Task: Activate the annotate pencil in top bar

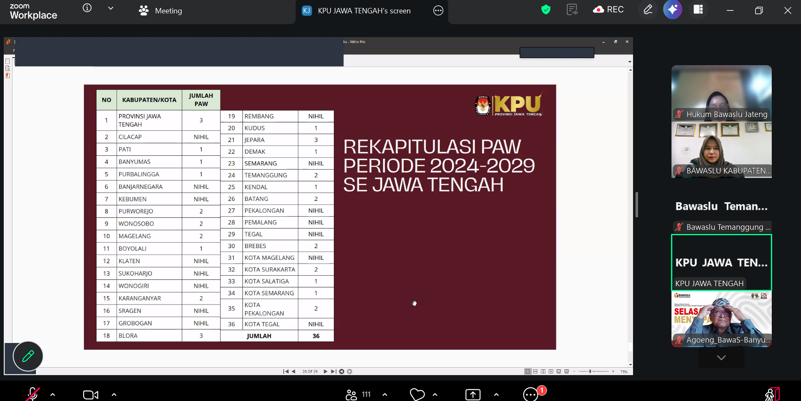Action: pyautogui.click(x=648, y=10)
